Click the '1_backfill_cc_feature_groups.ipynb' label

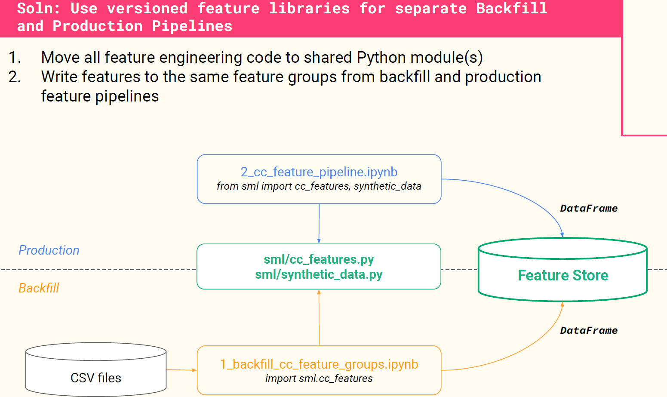pyautogui.click(x=319, y=364)
